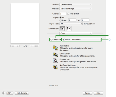Click the No Color Matching icon
This screenshot has height=97, width=116.
[55, 67]
